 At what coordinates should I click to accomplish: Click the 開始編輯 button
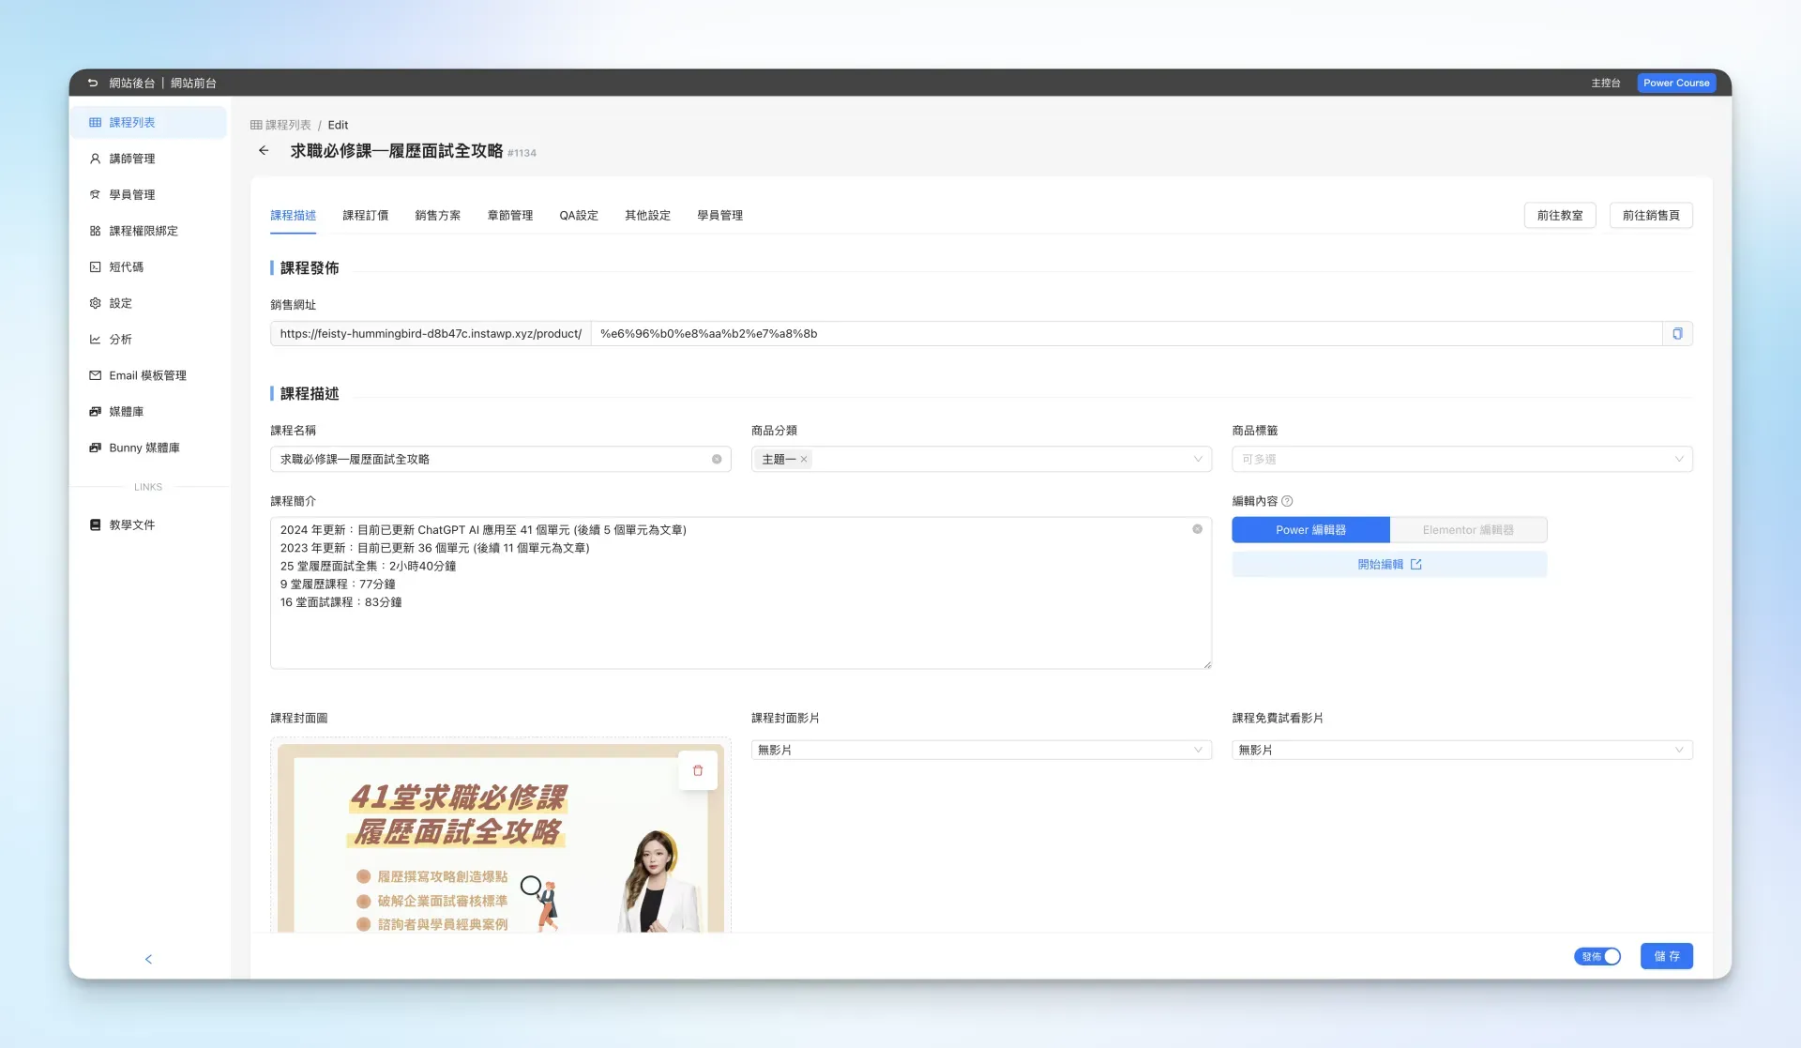1389,565
